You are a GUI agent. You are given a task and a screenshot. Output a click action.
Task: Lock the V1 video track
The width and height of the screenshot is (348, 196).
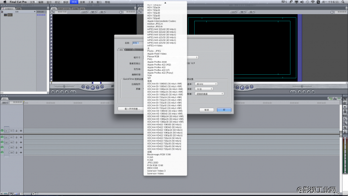[17, 131]
